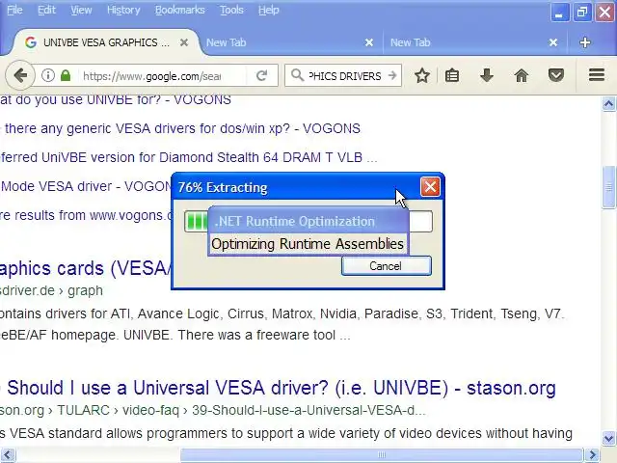Click the .NET Runtime Optimization popup title
This screenshot has width=617, height=463.
295,221
